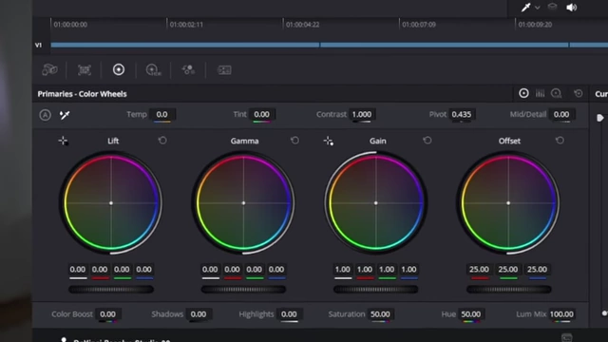Toggle Auto Balance button A
The image size is (608, 342).
pyautogui.click(x=45, y=115)
